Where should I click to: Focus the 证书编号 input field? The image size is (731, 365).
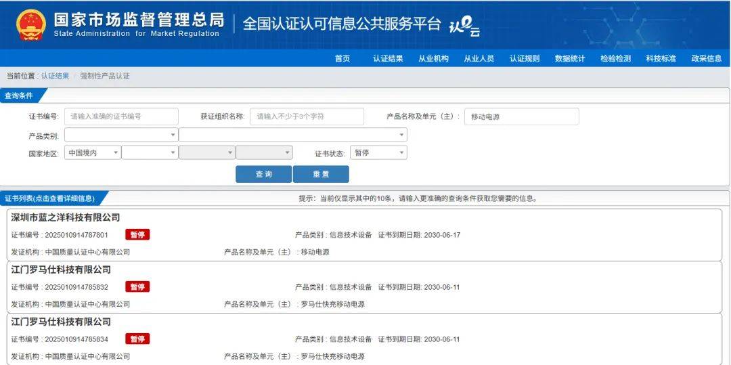(x=121, y=116)
